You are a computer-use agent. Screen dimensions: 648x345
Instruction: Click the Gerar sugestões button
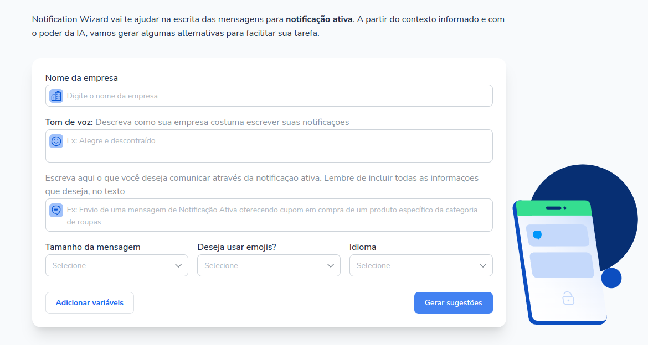pos(454,303)
